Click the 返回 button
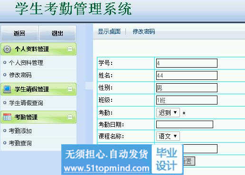Screen dimensions: 245x175 (x=19, y=33)
